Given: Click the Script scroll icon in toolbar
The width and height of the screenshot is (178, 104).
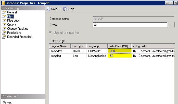Looking at the screenshot, I should pyautogui.click(x=48, y=9).
